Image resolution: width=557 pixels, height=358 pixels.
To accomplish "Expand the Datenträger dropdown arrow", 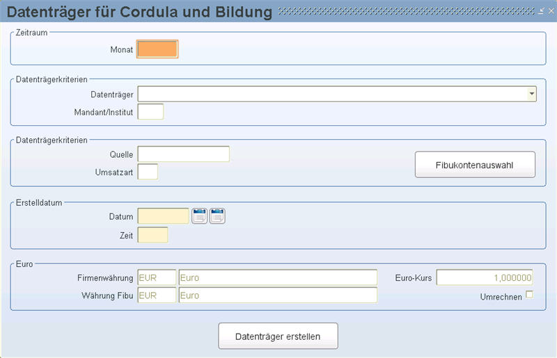I will (x=531, y=94).
